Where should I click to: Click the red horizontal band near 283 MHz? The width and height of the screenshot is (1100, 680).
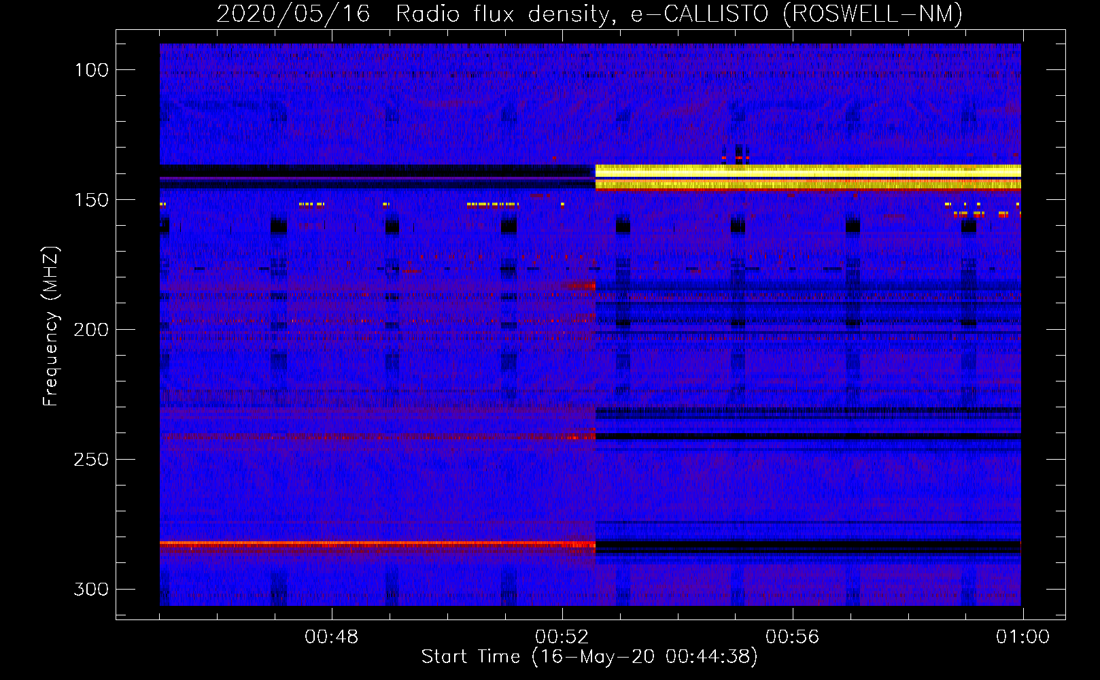[x=377, y=544]
